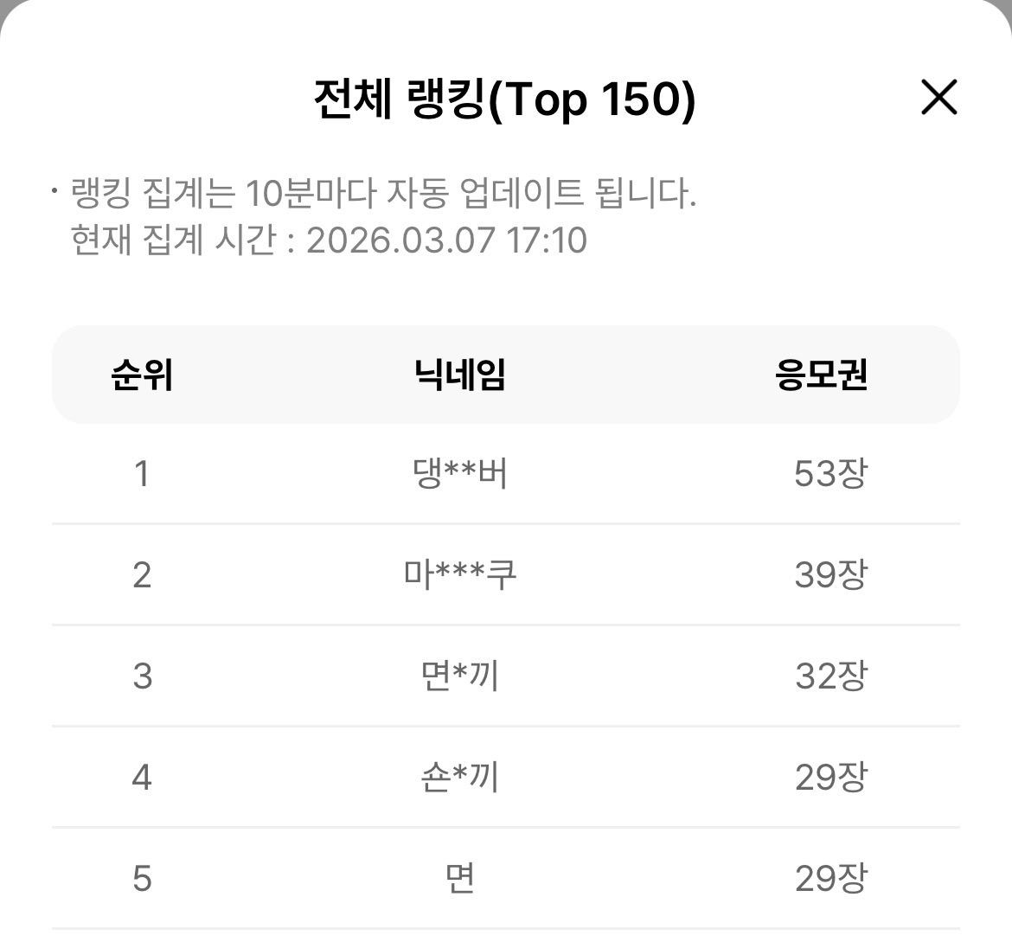
Task: Click the 순위 column header
Action: pyautogui.click(x=142, y=375)
